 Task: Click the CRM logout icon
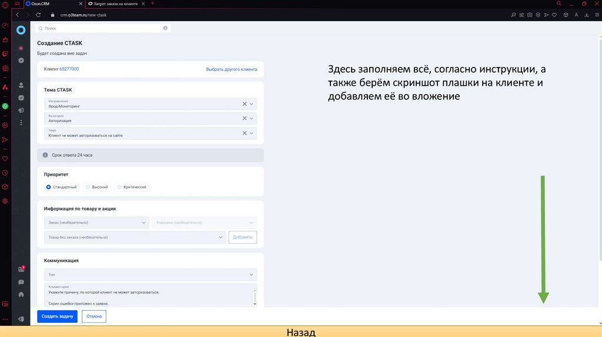pos(21,319)
